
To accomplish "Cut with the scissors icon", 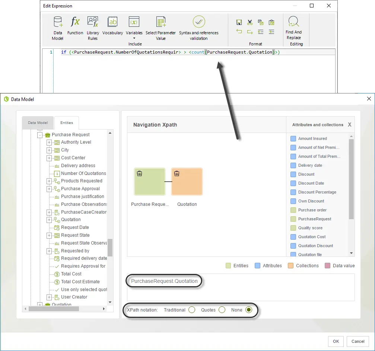I will click(x=250, y=22).
